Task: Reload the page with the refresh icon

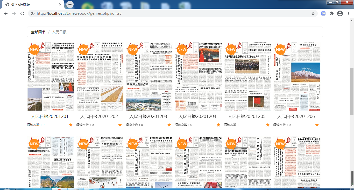Action: pos(22,13)
